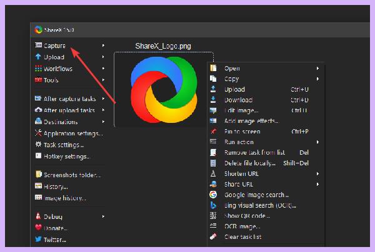Select the ShareX_Logo.png thumbnail image
The image size is (375, 252).
coord(164,89)
